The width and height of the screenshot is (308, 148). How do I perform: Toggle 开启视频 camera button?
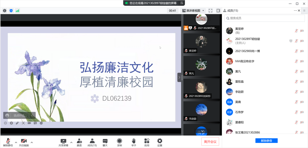coord(24,141)
